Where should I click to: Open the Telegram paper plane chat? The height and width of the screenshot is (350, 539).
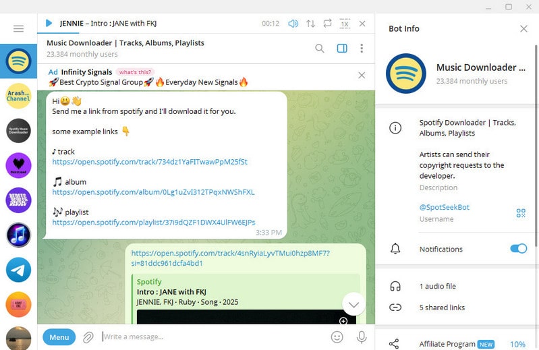(x=19, y=270)
